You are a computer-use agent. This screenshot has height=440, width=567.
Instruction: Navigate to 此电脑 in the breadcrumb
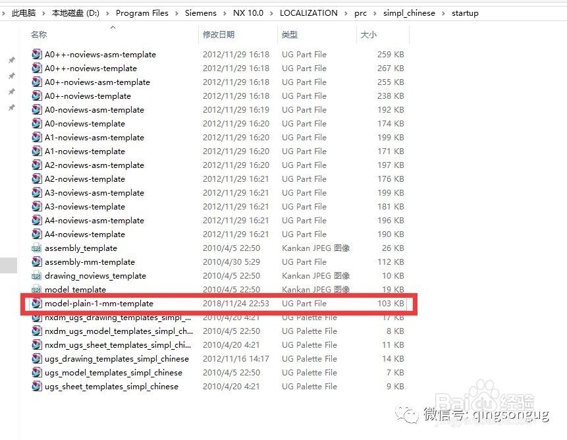coord(24,13)
